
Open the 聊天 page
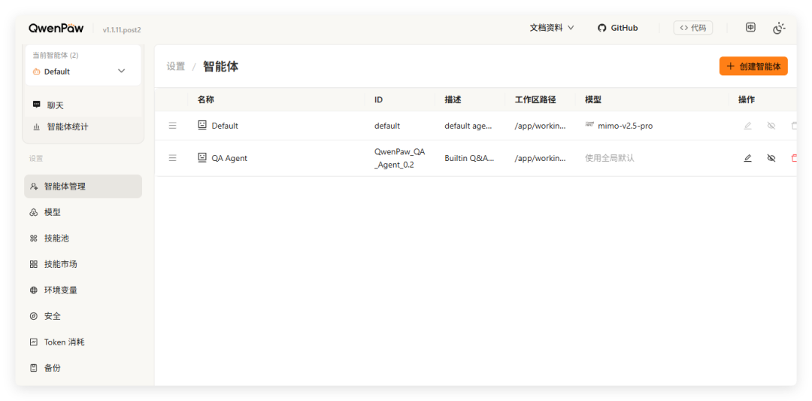[83, 105]
